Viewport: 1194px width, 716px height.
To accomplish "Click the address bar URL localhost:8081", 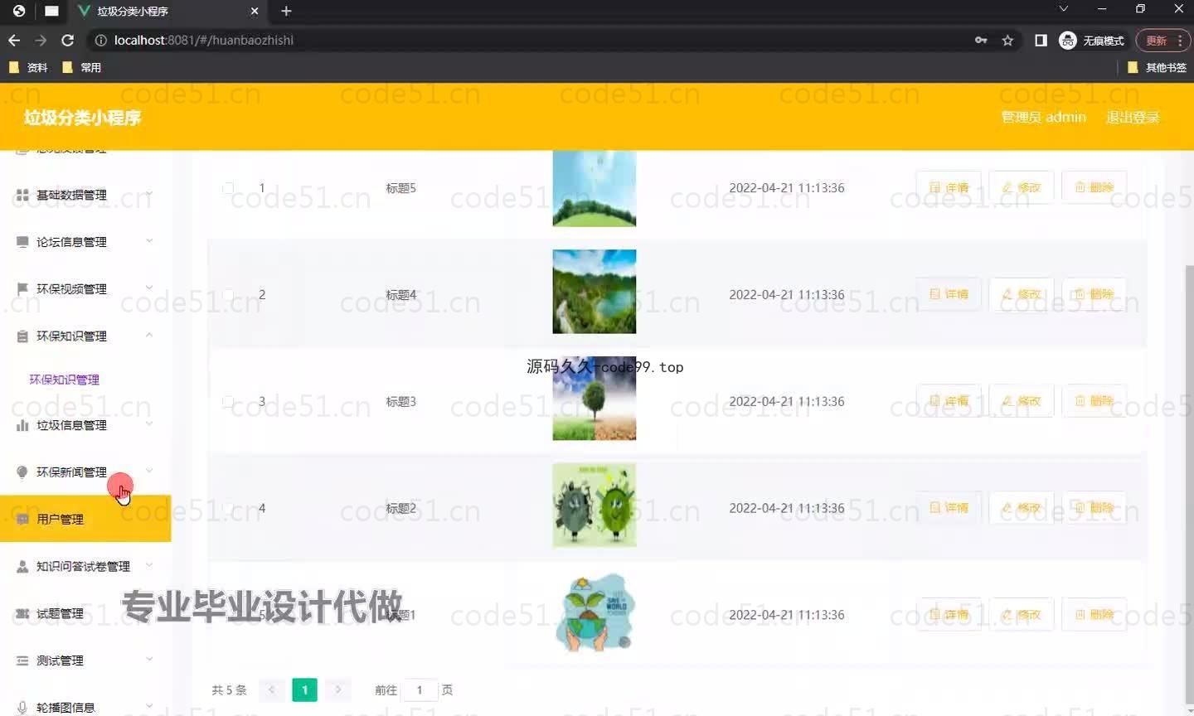I will click(x=204, y=40).
